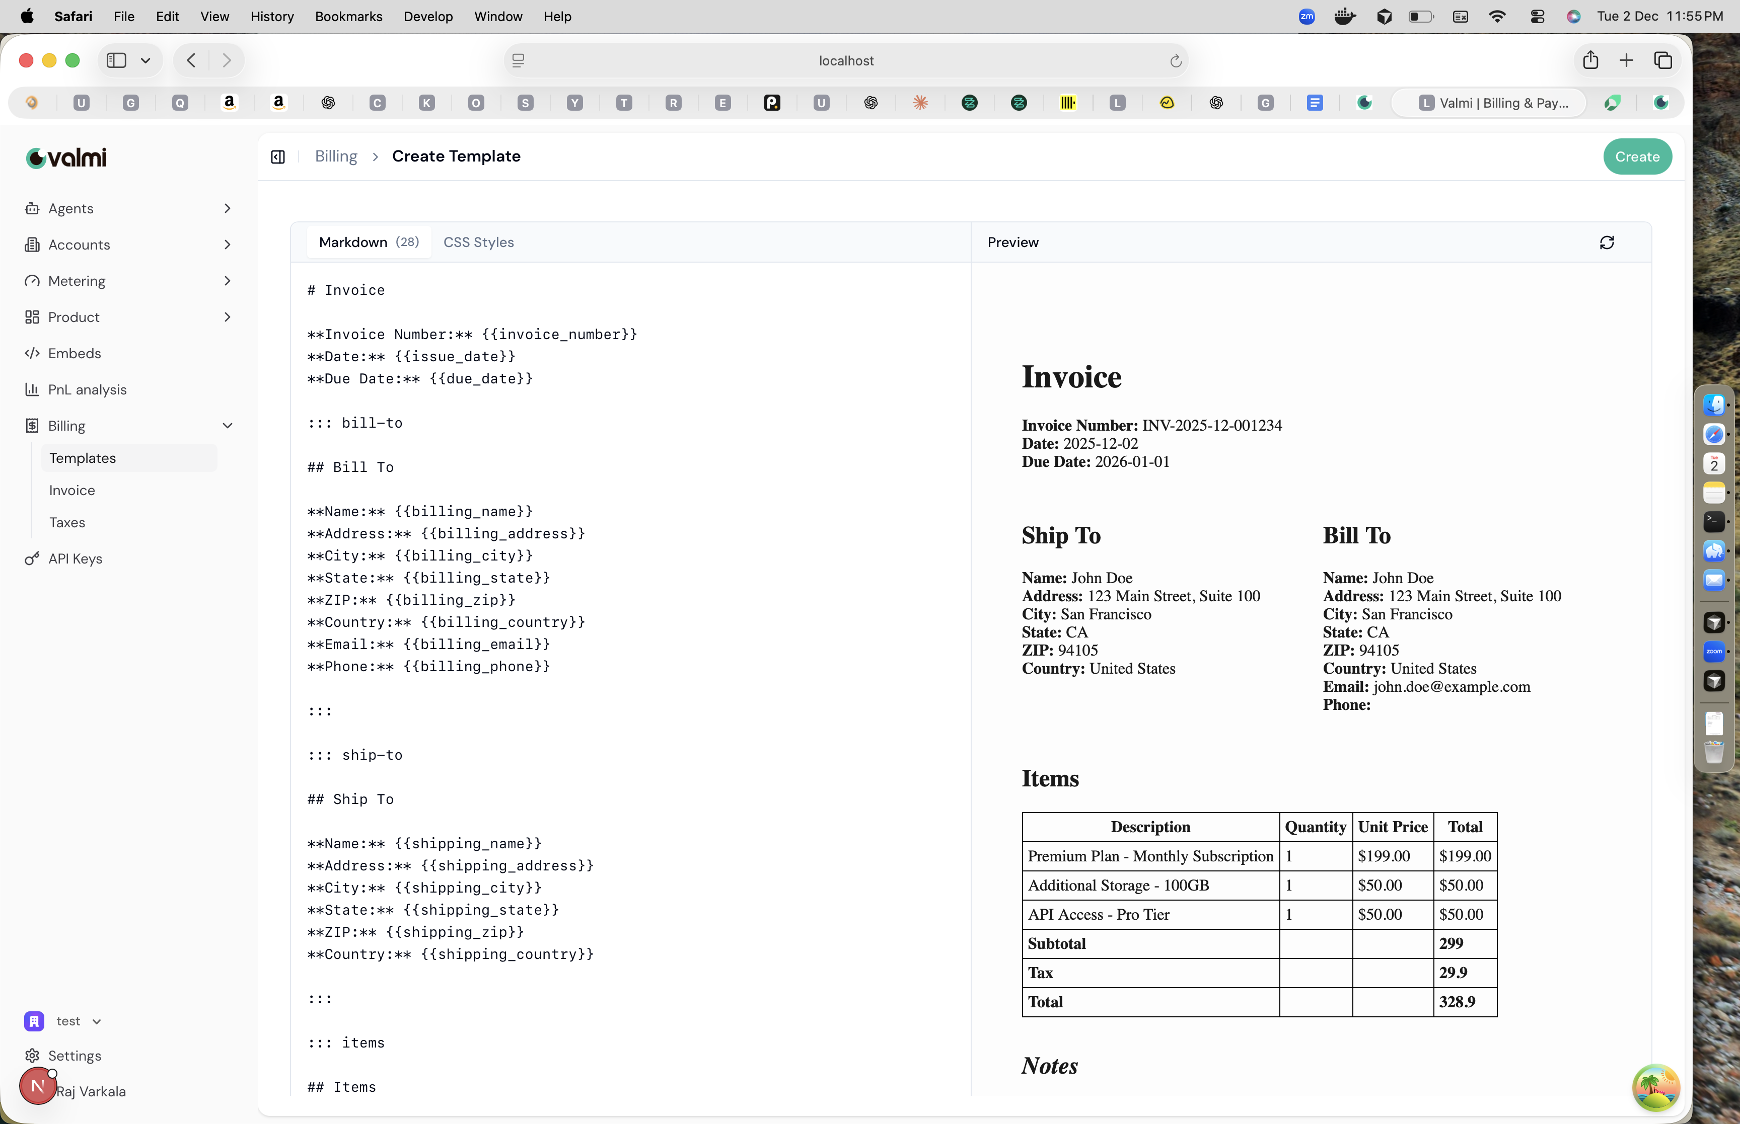The height and width of the screenshot is (1124, 1740).
Task: Open the Billing breadcrumb link
Action: pos(335,155)
